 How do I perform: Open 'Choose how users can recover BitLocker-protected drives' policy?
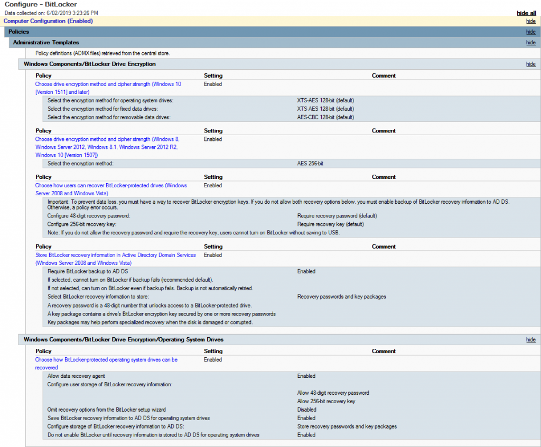111,189
